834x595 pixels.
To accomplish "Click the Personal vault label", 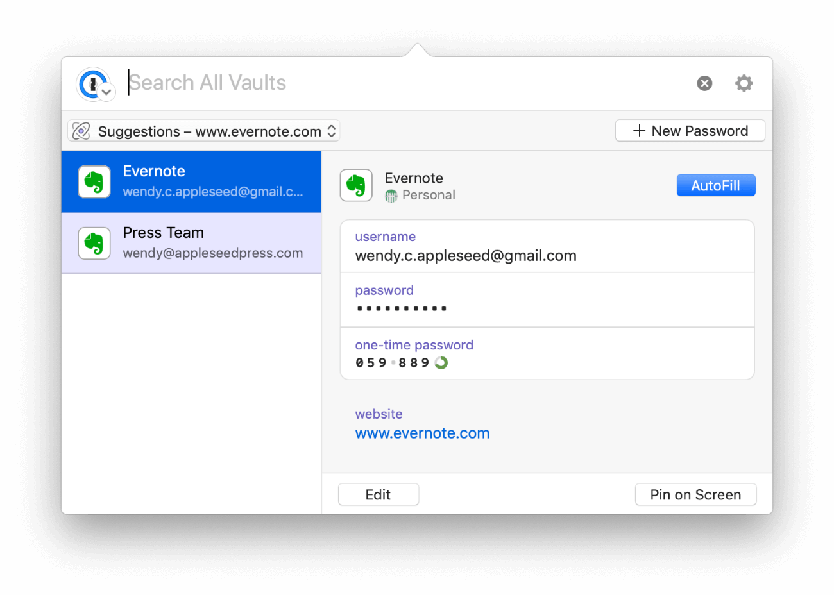I will pos(429,195).
